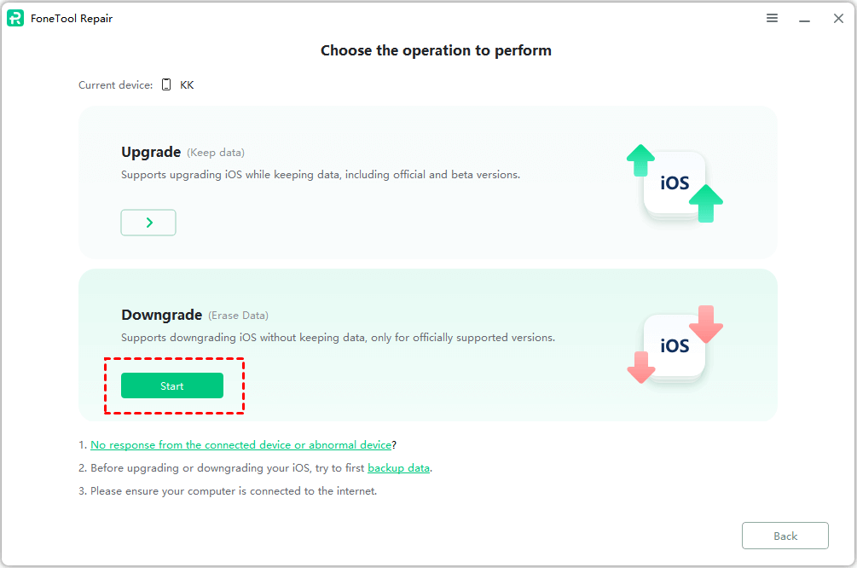The image size is (857, 568).
Task: Click the Upgrade description about beta versions
Action: (x=321, y=175)
